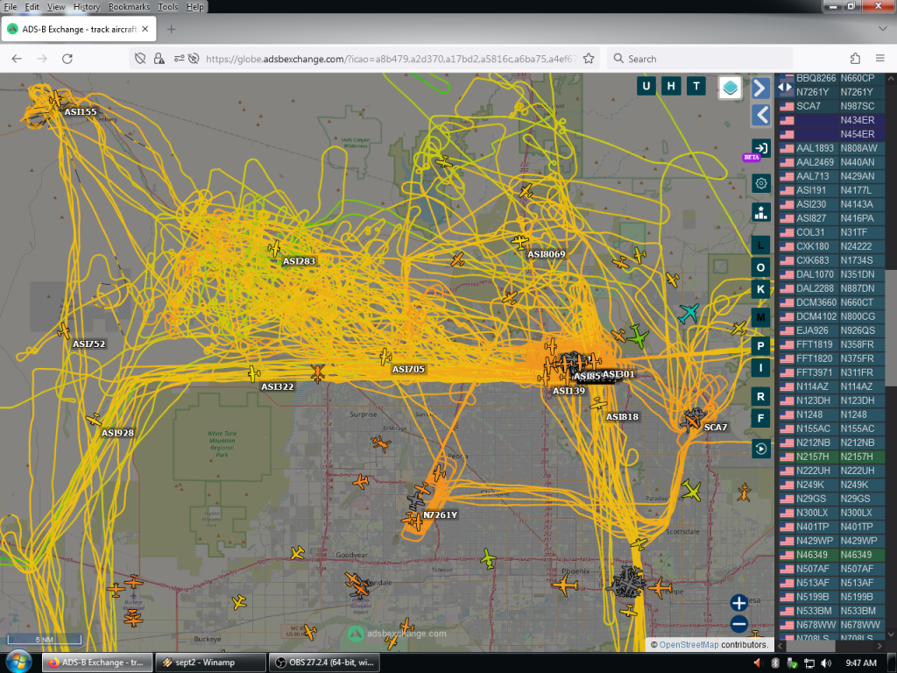Select aircraft ASI283 on the map

tap(274, 248)
